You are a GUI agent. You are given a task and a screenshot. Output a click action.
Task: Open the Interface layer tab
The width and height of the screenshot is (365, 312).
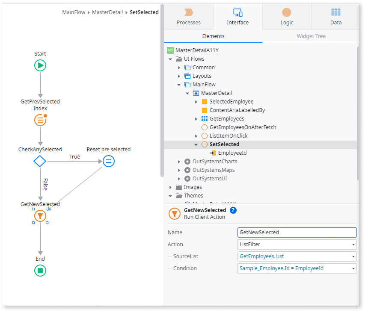(237, 17)
